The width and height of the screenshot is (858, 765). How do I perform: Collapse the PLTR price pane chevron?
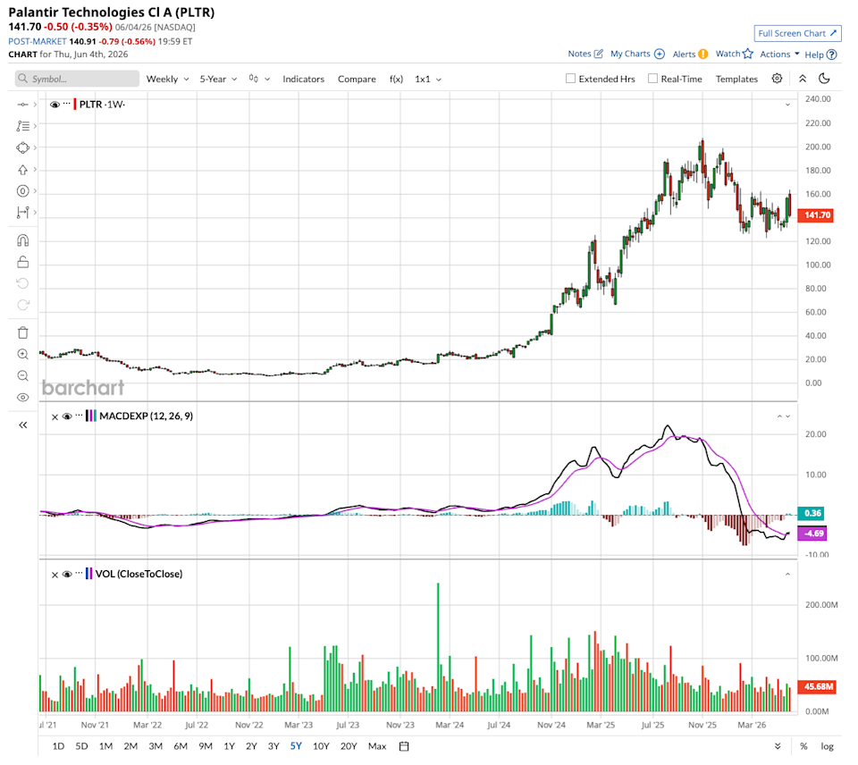788,105
